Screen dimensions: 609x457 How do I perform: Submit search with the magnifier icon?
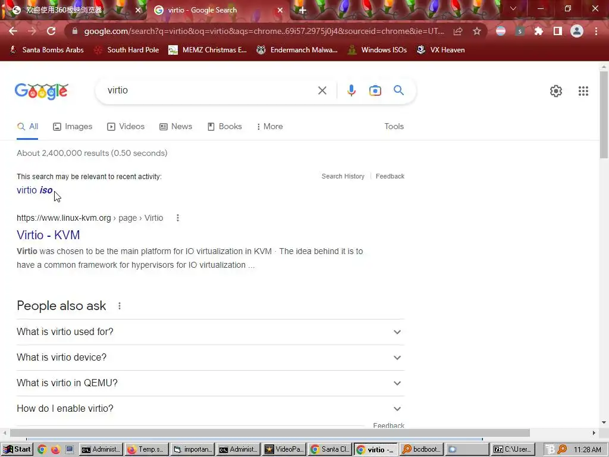tap(398, 90)
